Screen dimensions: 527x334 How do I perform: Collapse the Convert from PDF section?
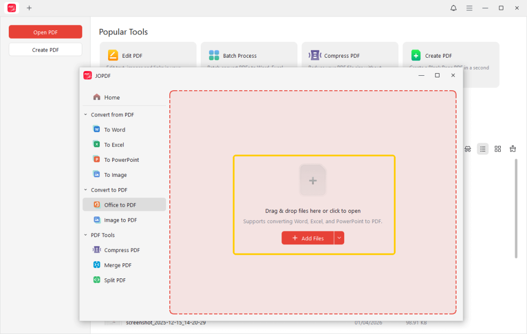[86, 115]
